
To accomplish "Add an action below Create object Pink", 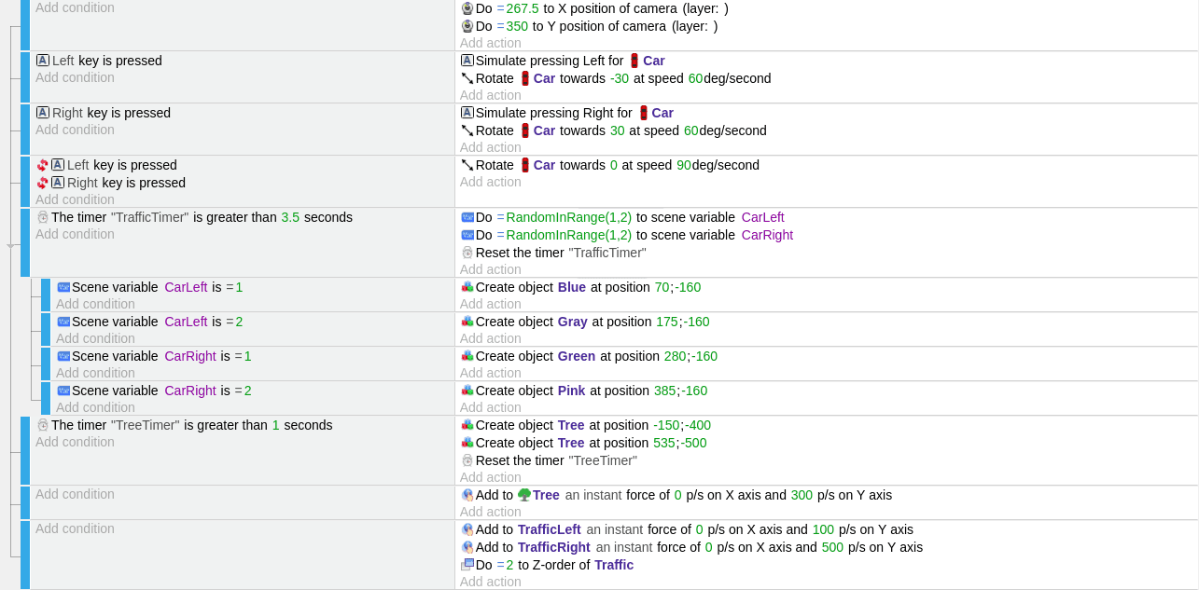I will (x=491, y=407).
